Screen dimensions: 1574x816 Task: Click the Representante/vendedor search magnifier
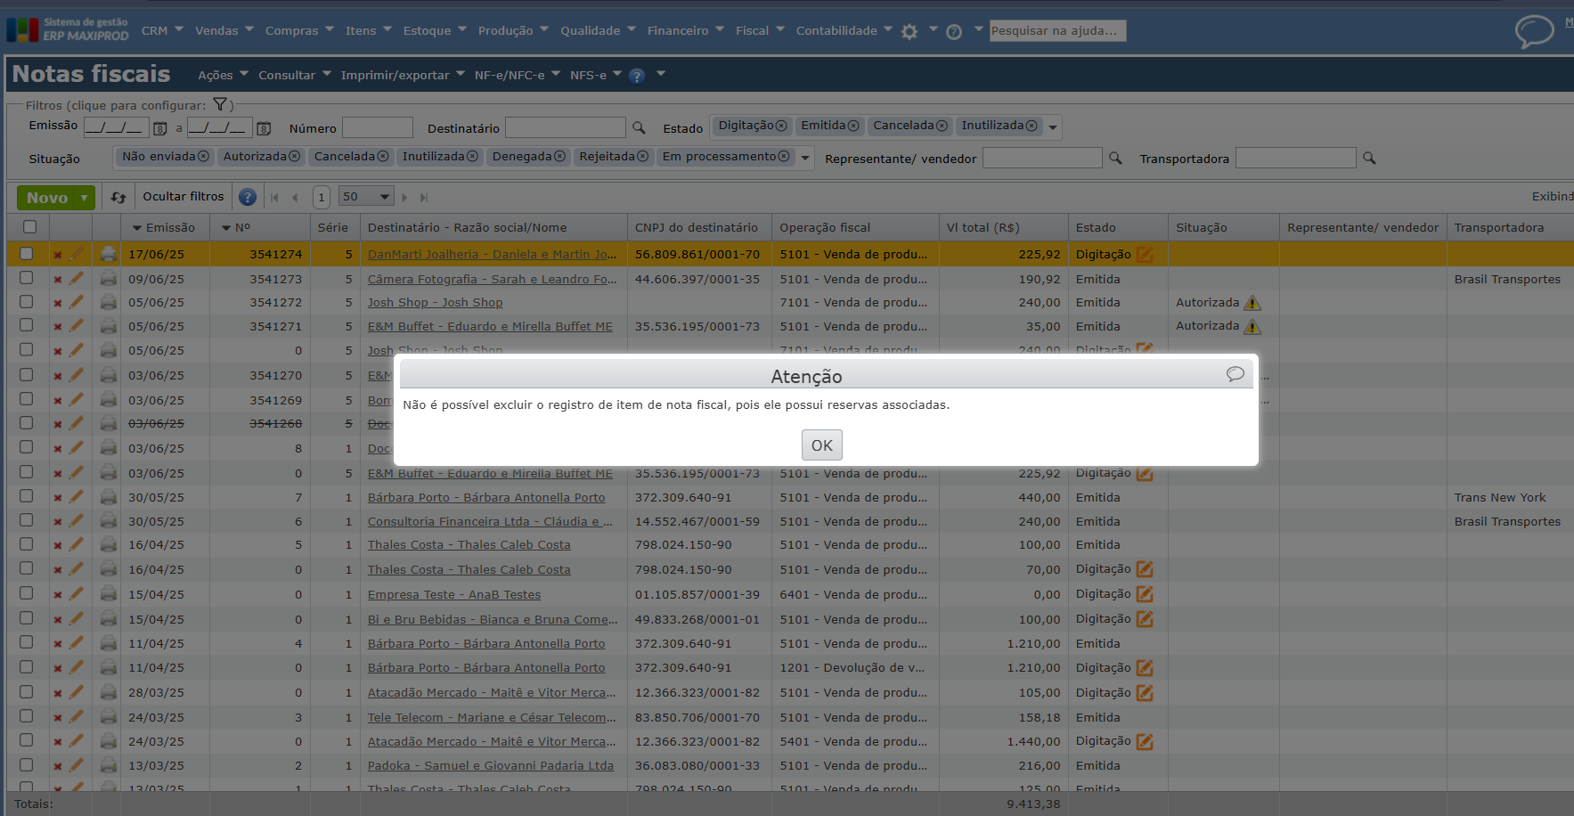pos(1114,159)
